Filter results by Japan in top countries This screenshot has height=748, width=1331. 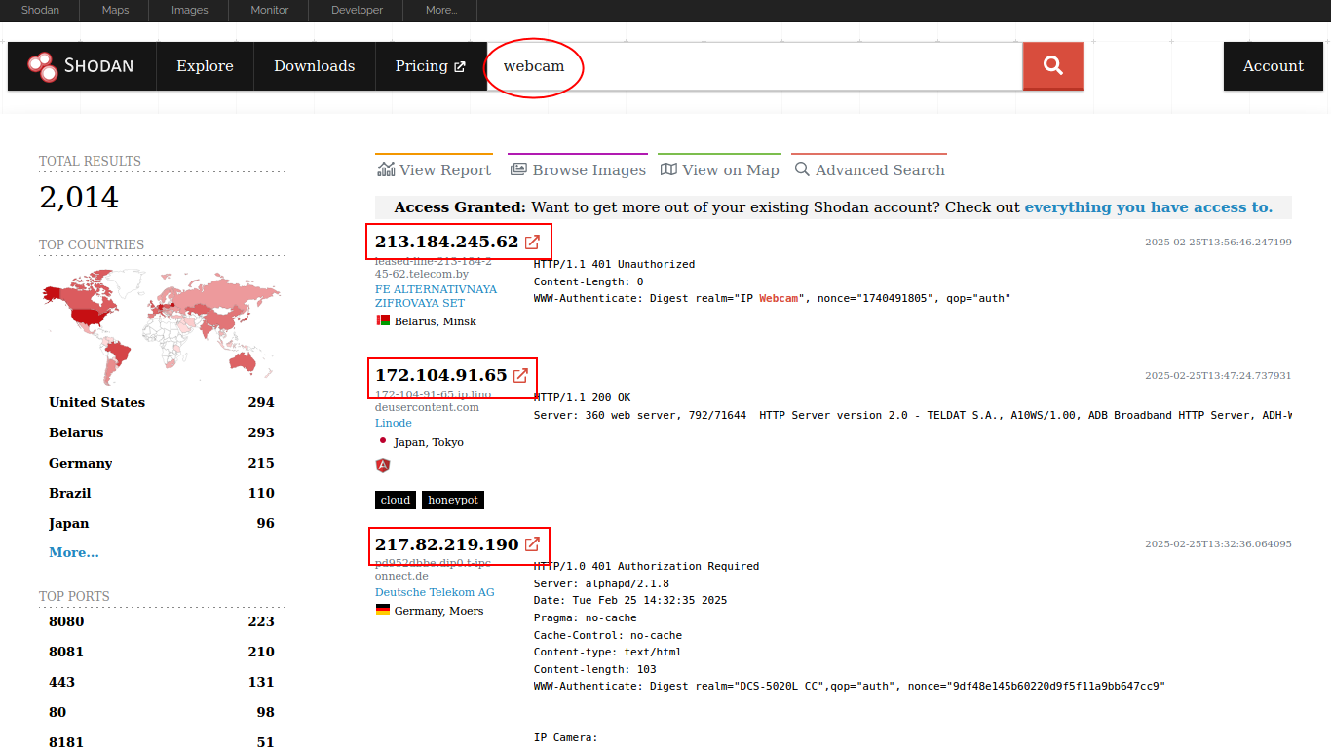point(162,523)
